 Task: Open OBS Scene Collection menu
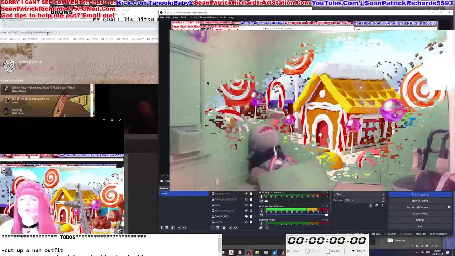209,17
